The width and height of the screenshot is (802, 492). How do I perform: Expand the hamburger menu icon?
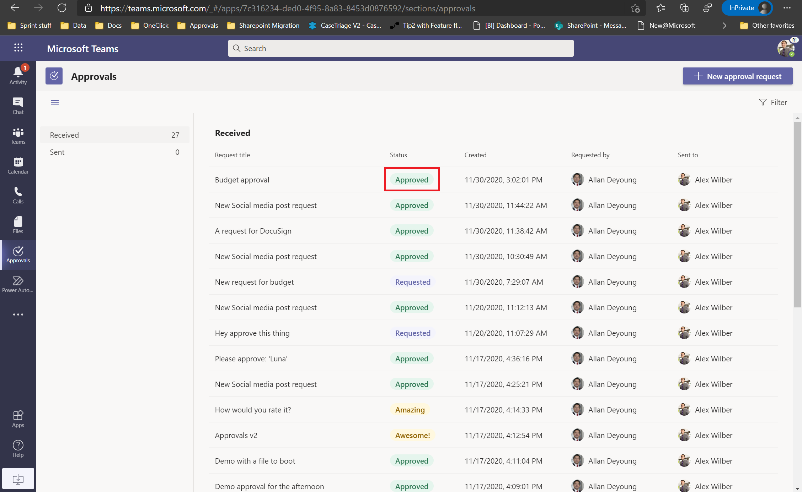(55, 102)
